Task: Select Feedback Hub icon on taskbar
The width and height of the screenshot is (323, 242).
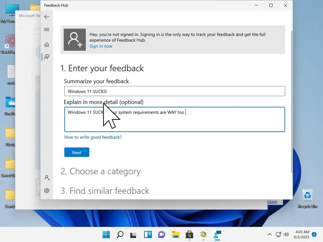Action: 217,234
